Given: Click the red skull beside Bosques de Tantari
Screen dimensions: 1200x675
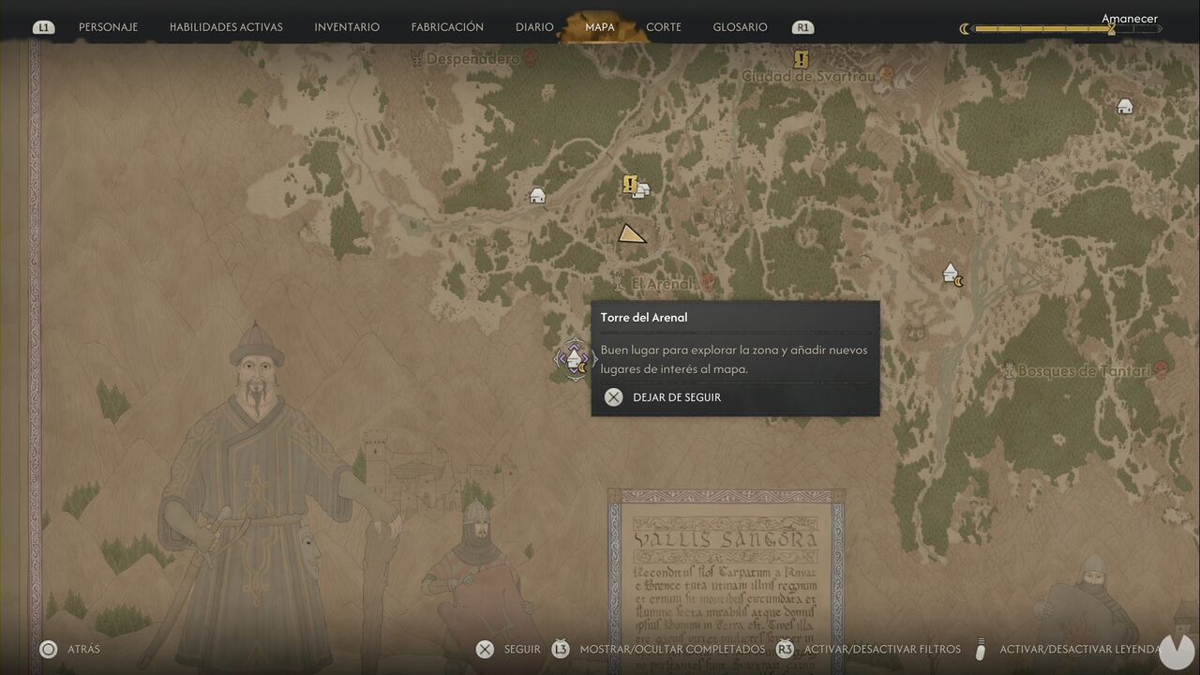Looking at the screenshot, I should pyautogui.click(x=1161, y=369).
